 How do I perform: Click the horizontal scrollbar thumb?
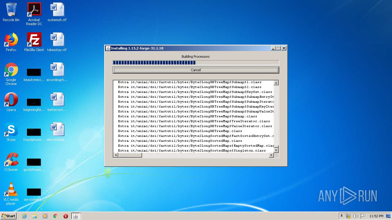(130, 155)
